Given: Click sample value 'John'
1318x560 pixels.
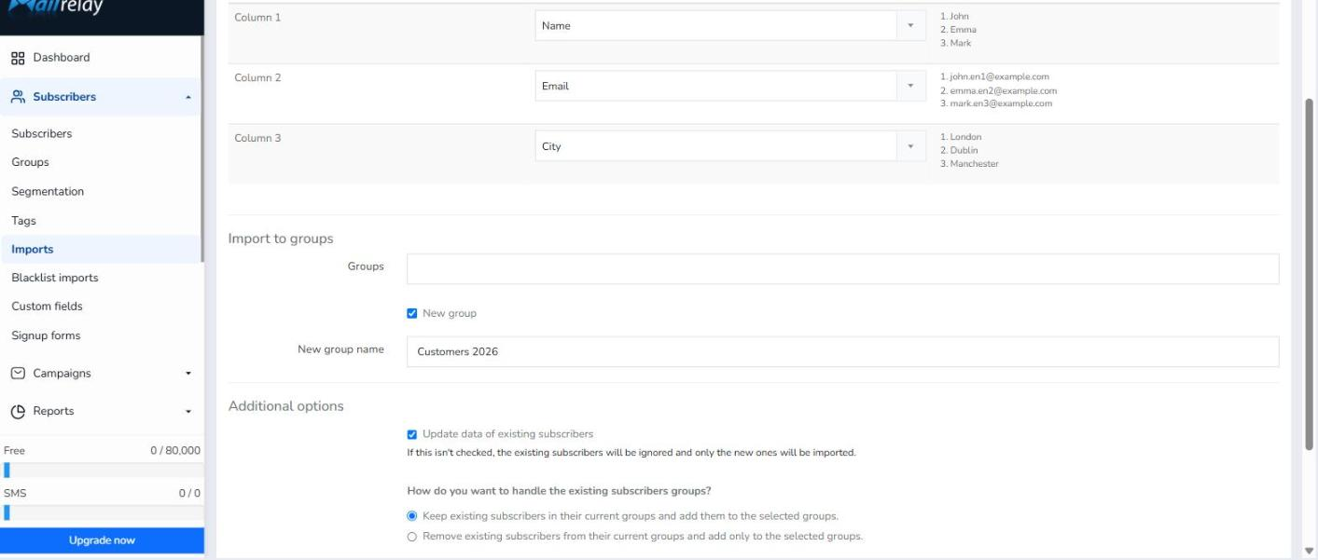Looking at the screenshot, I should [959, 16].
